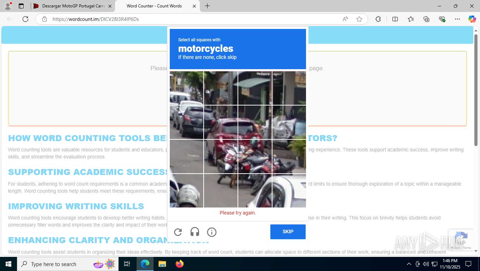Open Read aloud in address bar
Image resolution: width=480 pixels, height=271 pixels.
click(345, 19)
